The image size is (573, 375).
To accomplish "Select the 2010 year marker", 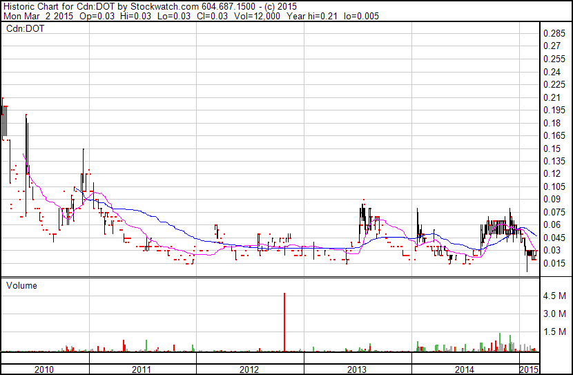I will (x=44, y=369).
